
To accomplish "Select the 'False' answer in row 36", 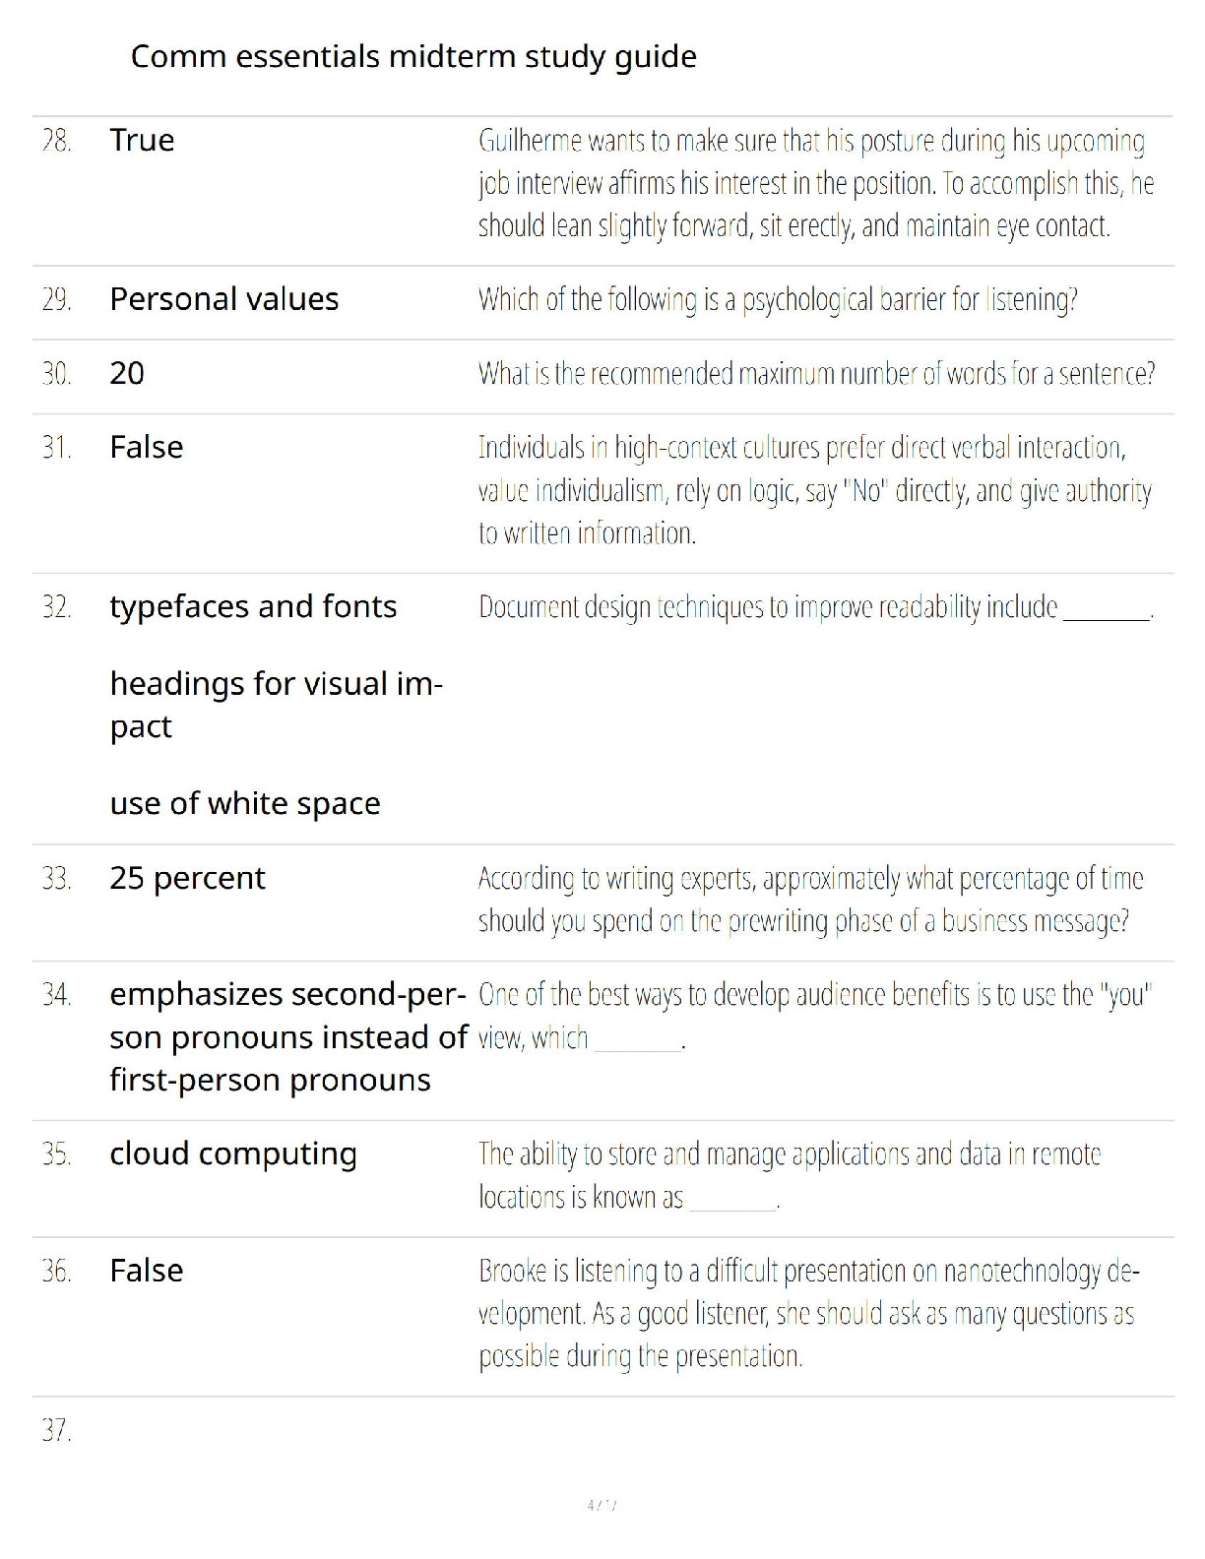I will click(147, 1271).
